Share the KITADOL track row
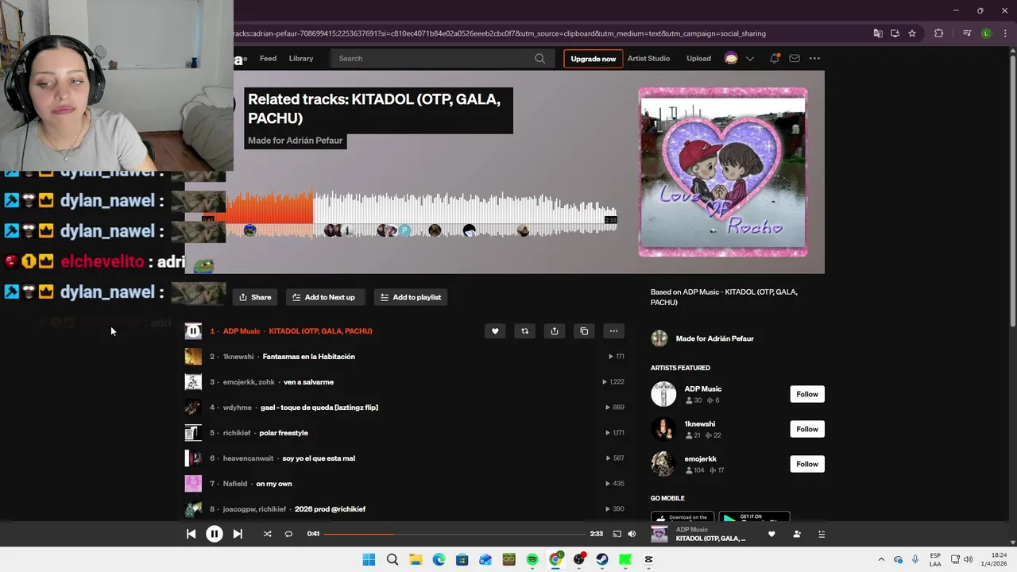This screenshot has height=572, width=1017. 555,331
